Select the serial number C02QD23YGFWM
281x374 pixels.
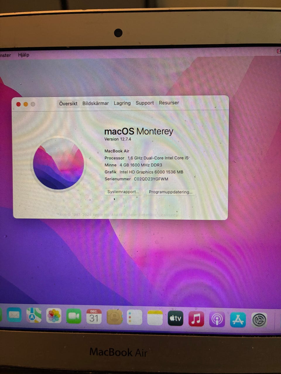tap(151, 179)
